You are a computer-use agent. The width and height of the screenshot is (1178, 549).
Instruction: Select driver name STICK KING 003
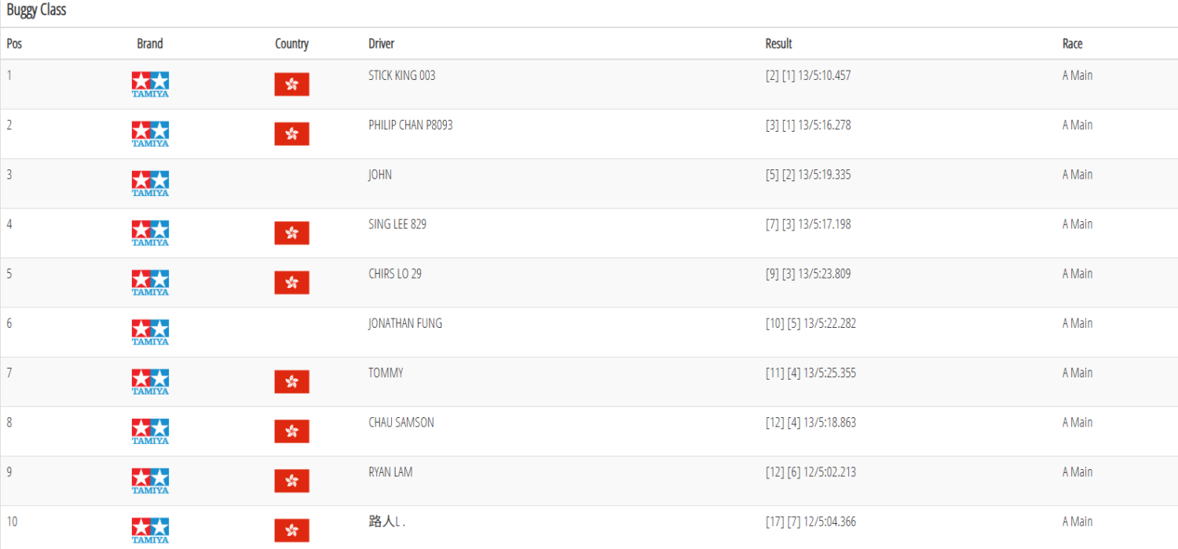pos(402,75)
